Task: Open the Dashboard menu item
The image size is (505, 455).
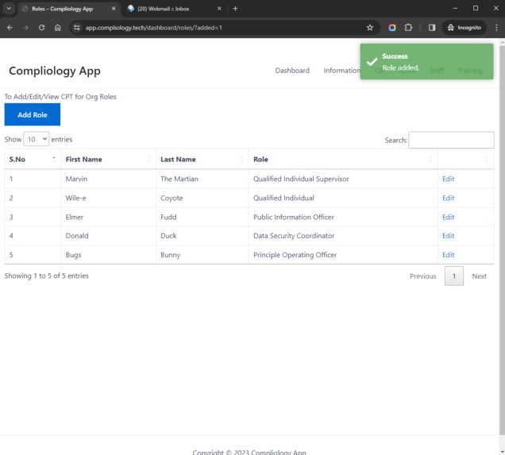Action: point(292,71)
